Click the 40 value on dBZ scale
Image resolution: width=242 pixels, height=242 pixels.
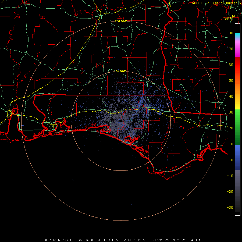click(231, 96)
